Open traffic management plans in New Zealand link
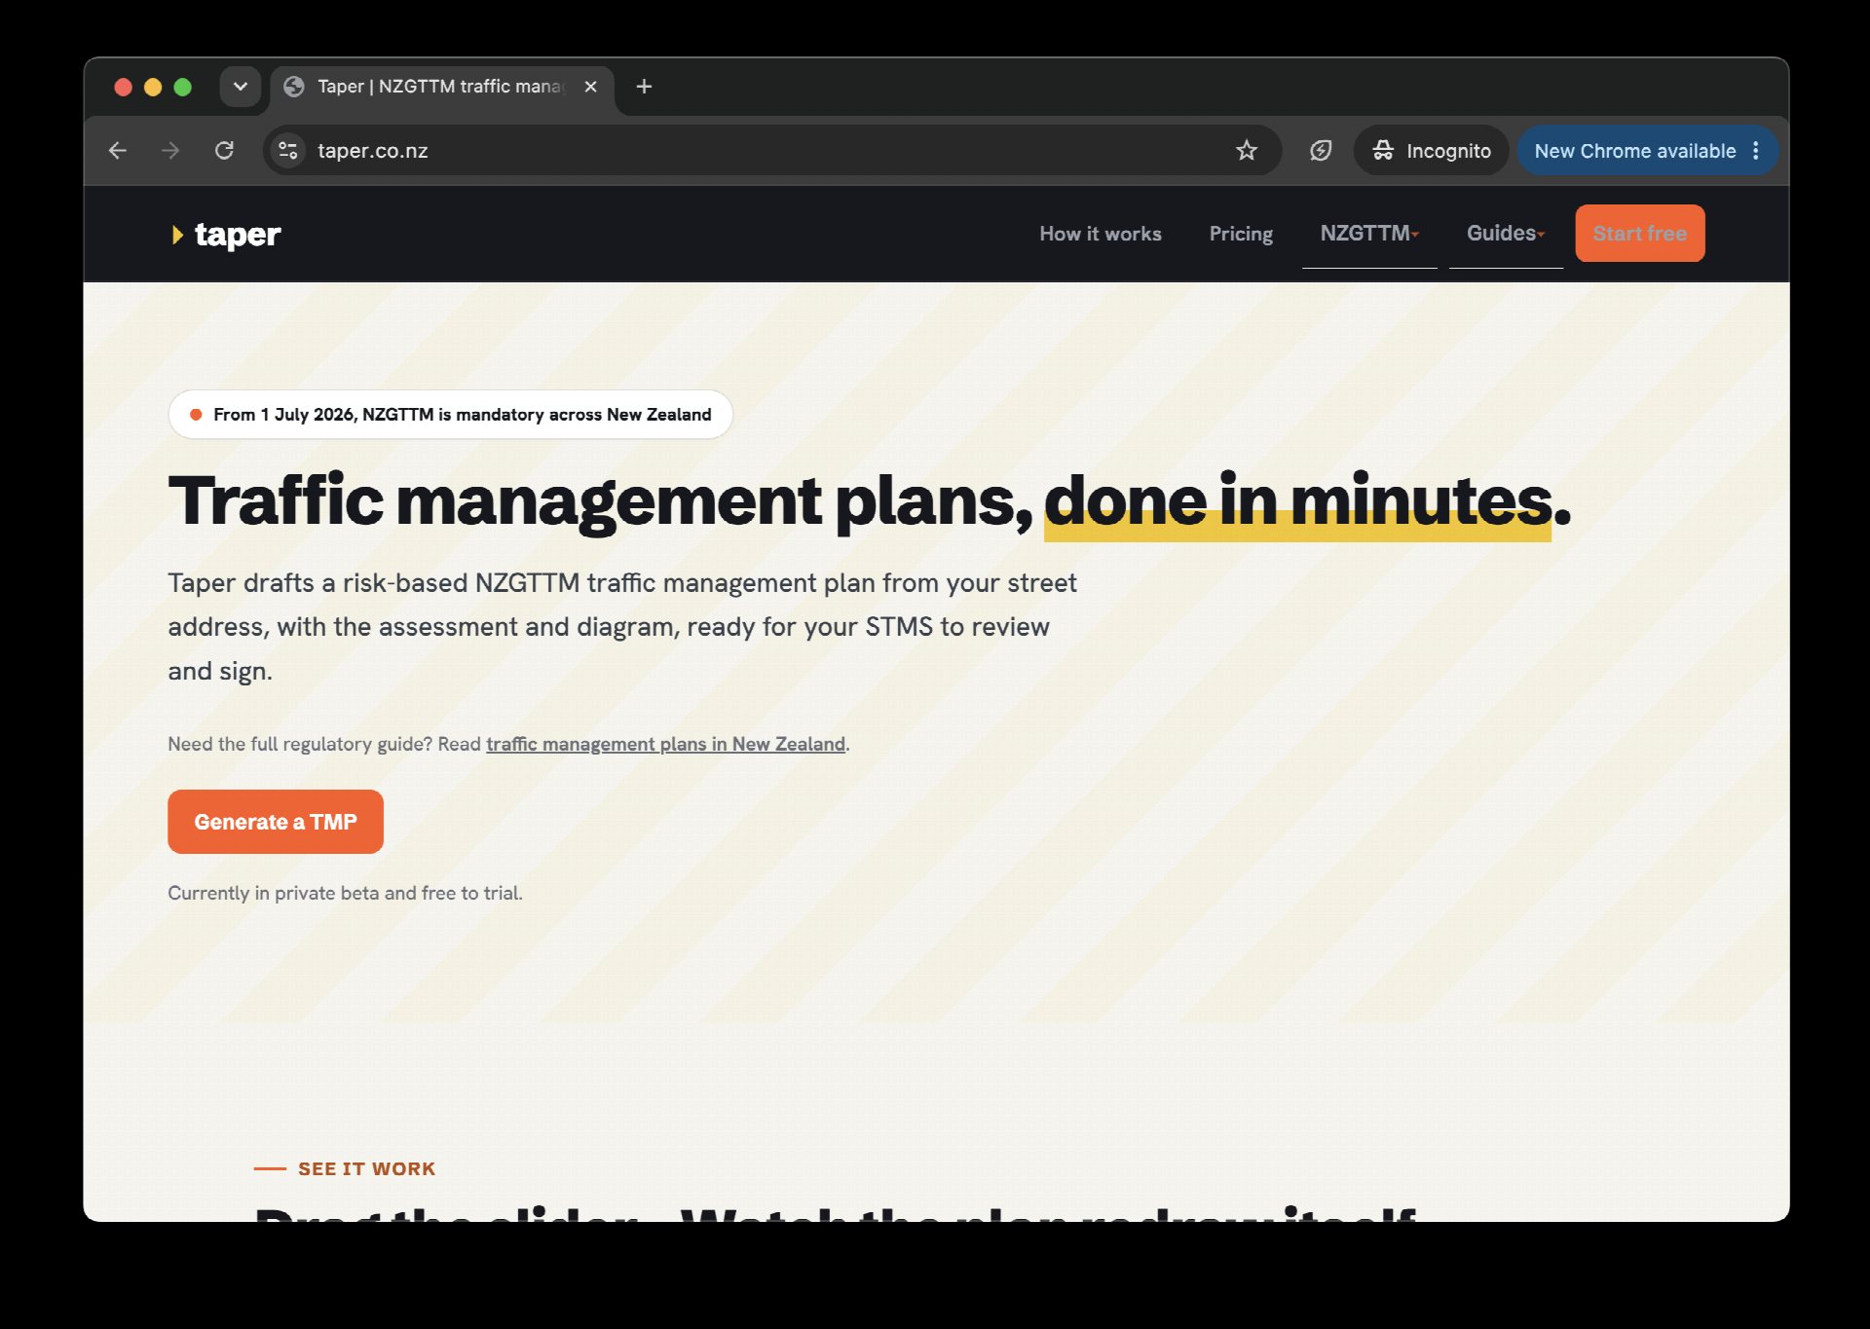The image size is (1870, 1329). point(665,744)
